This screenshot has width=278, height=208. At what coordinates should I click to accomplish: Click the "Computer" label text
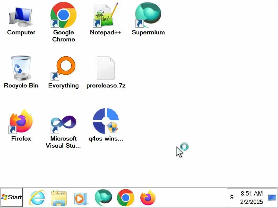coord(21,32)
